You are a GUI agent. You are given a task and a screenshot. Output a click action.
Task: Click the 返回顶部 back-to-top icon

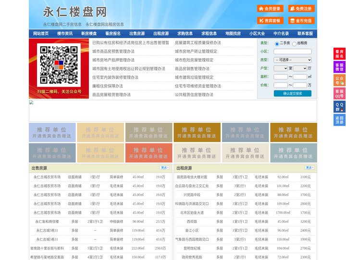coord(339,120)
